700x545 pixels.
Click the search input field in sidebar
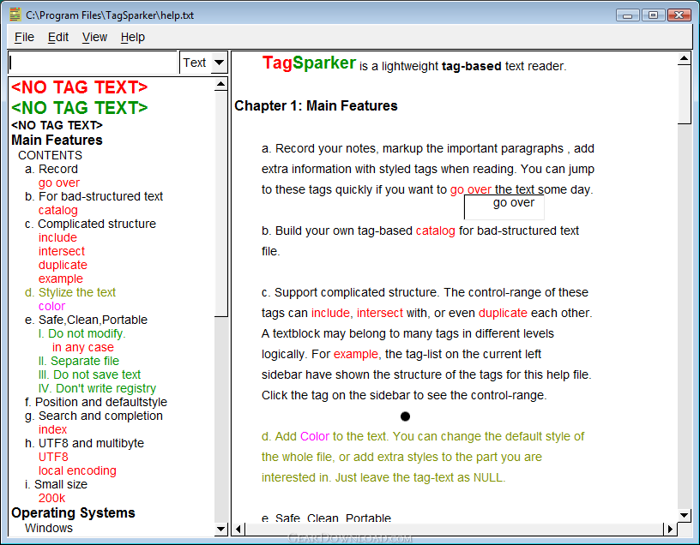coord(93,63)
